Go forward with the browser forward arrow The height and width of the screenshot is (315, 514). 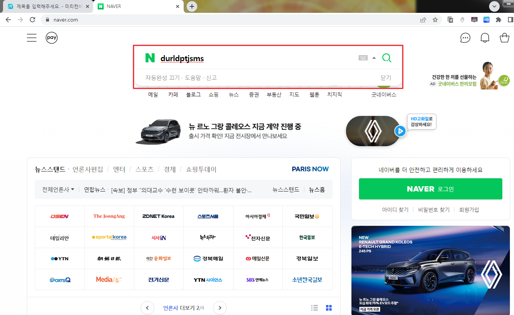[x=20, y=20]
